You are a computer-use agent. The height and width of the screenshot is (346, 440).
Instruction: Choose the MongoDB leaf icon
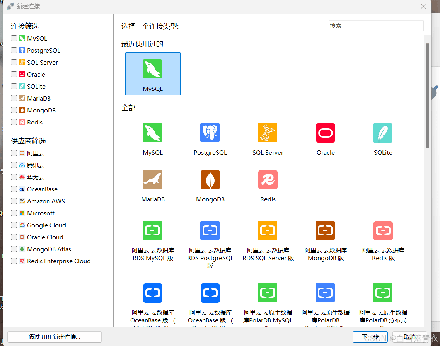[210, 180]
